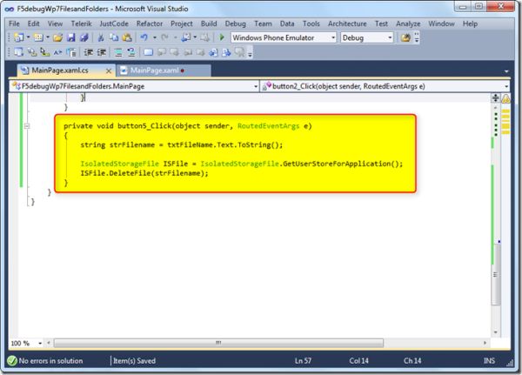This screenshot has height=375, width=522.
Task: Click the Open File folder icon
Action: [58, 37]
